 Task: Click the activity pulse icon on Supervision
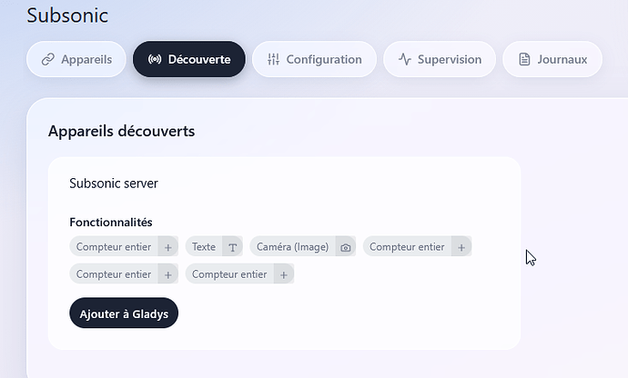[405, 60]
